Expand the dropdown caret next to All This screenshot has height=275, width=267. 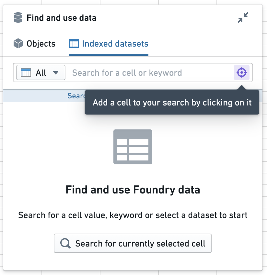[x=56, y=72]
